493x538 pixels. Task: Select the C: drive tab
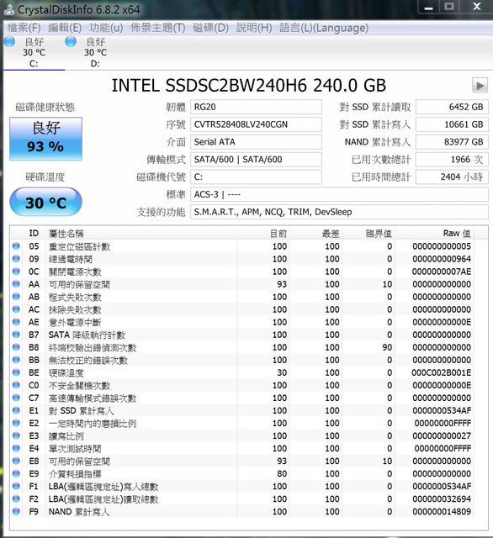tap(34, 52)
